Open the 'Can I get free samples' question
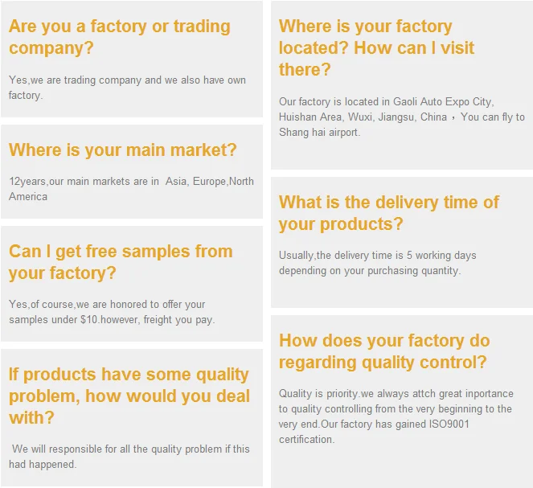 click(x=121, y=262)
